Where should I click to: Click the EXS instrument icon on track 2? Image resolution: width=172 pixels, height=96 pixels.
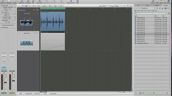point(27,42)
